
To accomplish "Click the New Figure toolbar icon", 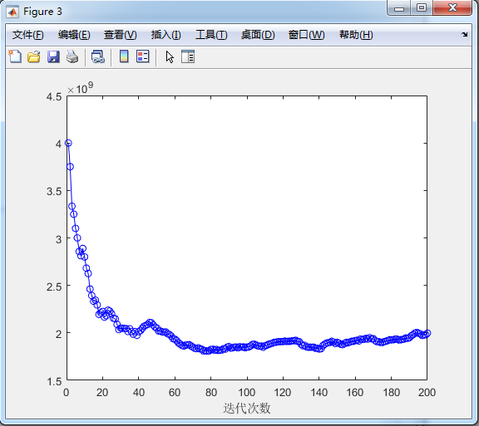I will [x=15, y=56].
